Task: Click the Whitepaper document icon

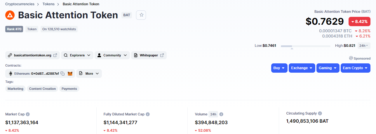Action: tap(136, 55)
